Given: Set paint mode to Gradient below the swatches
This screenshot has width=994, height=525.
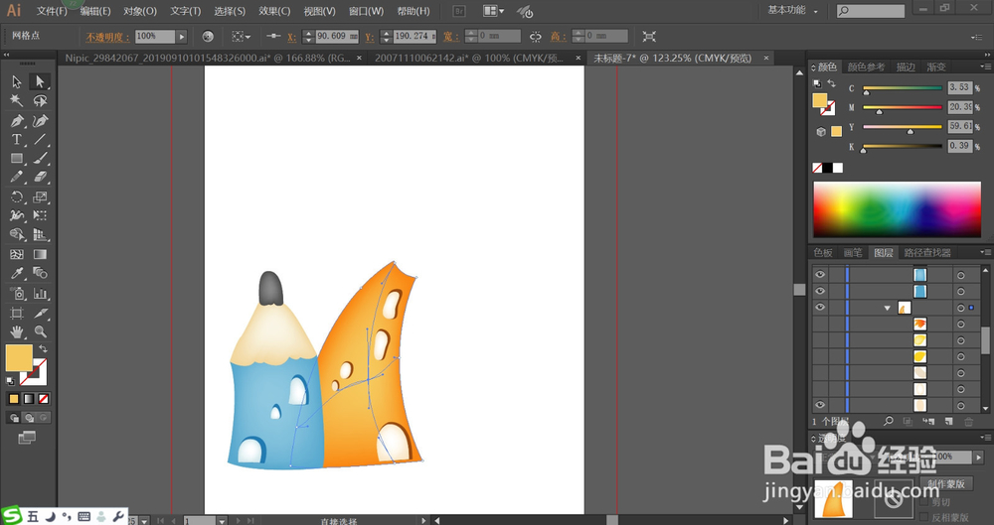Looking at the screenshot, I should (x=29, y=399).
